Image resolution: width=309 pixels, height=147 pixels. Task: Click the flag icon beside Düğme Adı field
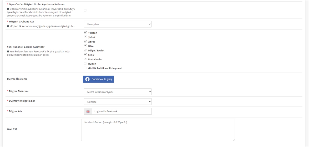pos(88,111)
